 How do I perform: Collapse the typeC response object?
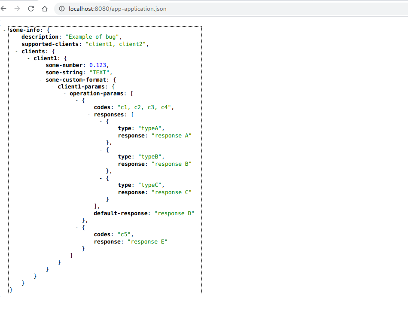(100, 179)
